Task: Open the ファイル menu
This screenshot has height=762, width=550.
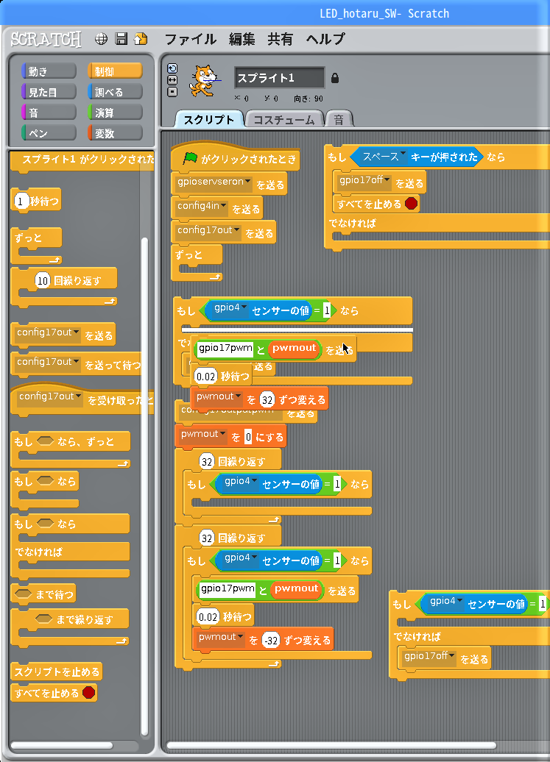Action: click(x=190, y=39)
